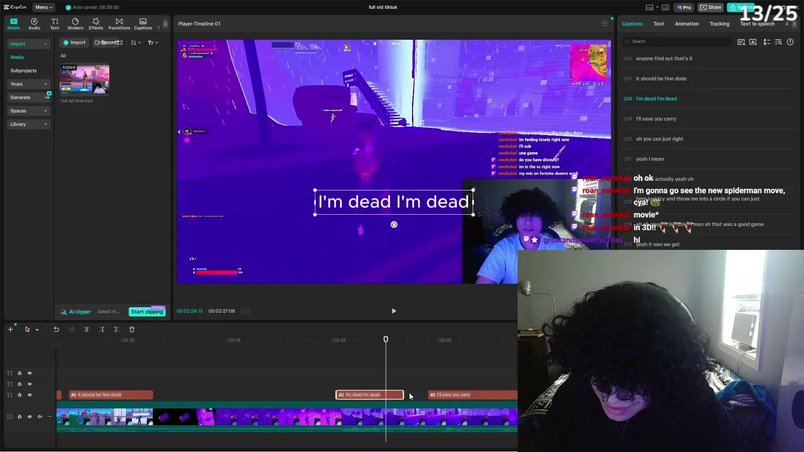Click the Import media button
This screenshot has width=804, height=452.
74,43
